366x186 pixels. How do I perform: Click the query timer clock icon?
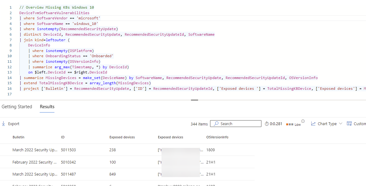click(x=267, y=124)
